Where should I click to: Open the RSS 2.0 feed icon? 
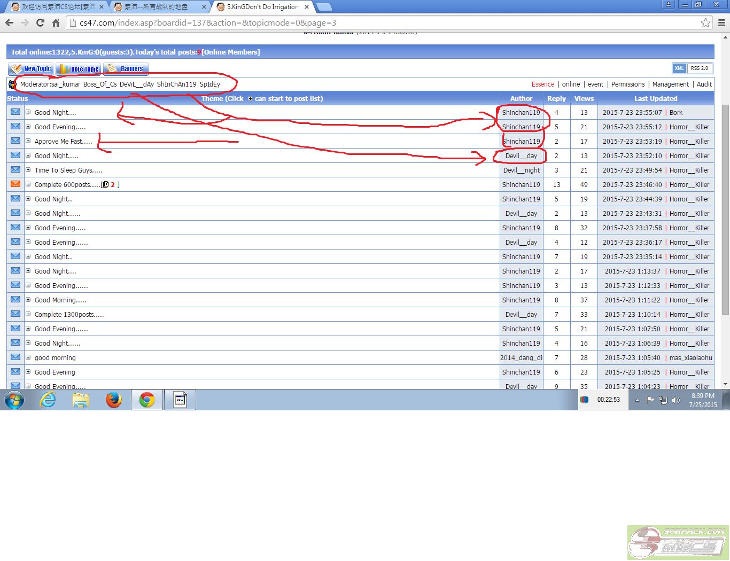coord(699,68)
